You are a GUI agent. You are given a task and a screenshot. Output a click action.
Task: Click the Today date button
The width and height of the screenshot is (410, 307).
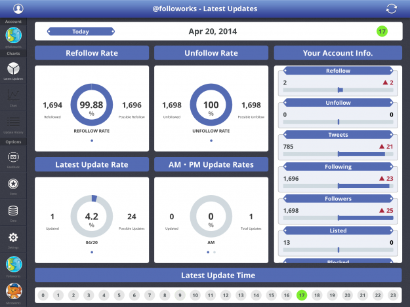tap(81, 31)
